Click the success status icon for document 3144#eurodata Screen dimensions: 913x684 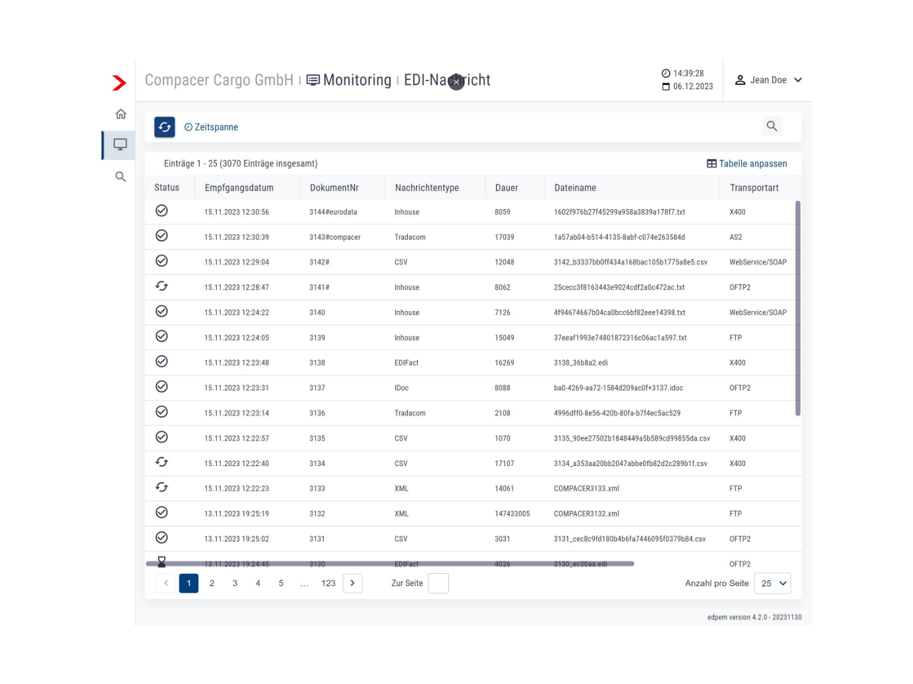coord(162,210)
